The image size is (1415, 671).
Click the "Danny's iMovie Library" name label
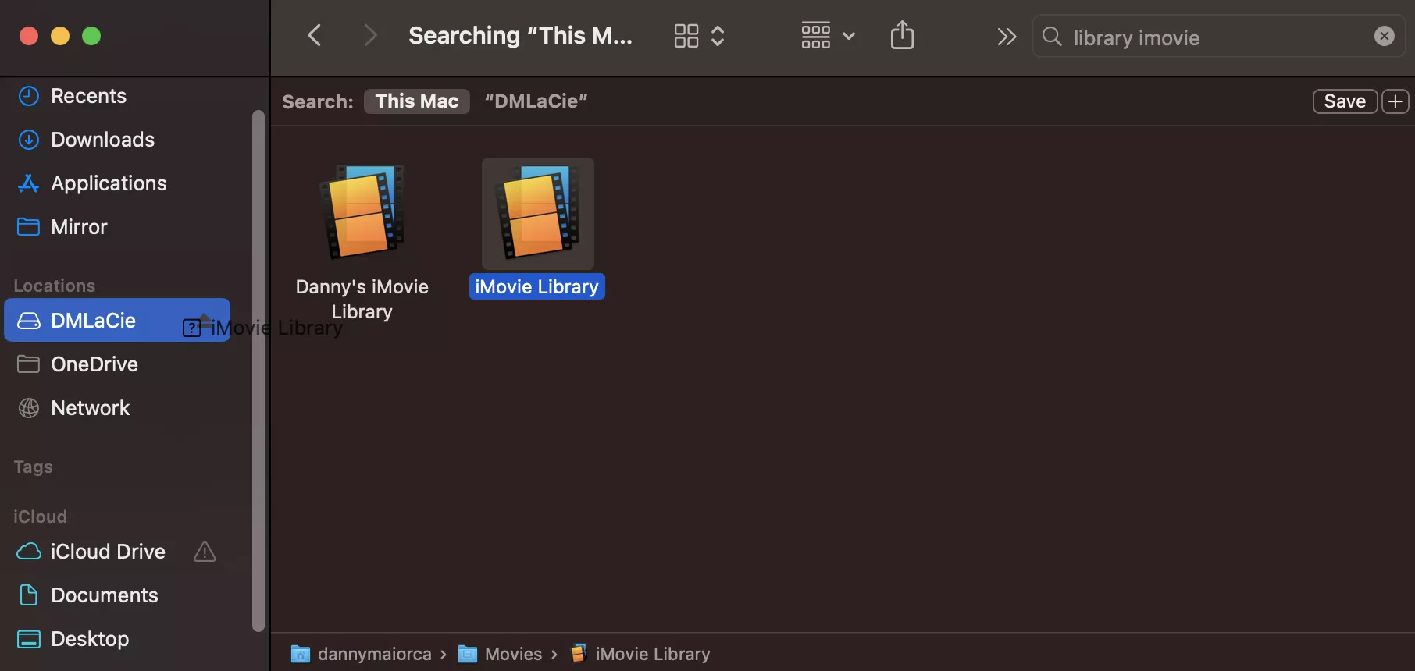[x=362, y=300]
